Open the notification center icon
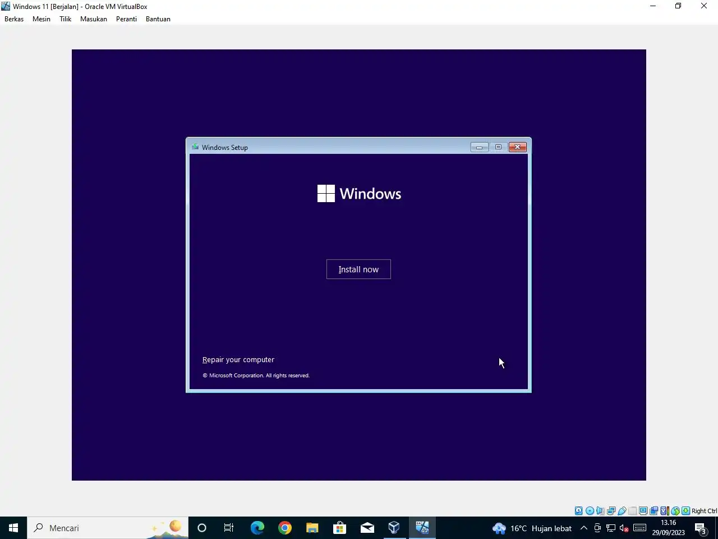The width and height of the screenshot is (718, 539). pyautogui.click(x=701, y=528)
